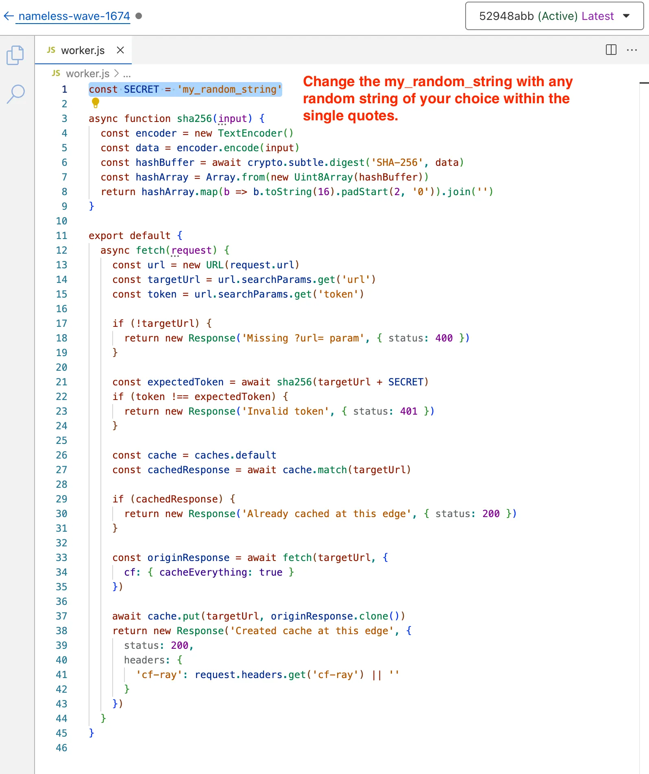
Task: Click line number 46 in the gutter
Action: [x=61, y=748]
